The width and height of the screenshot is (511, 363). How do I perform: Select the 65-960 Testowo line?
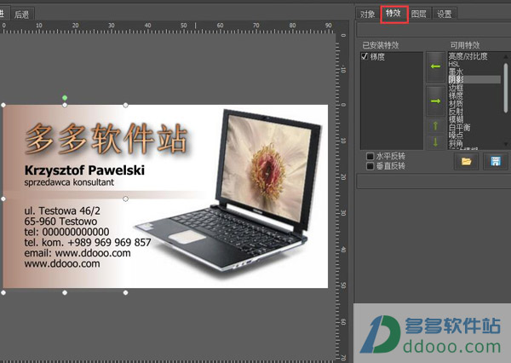(x=60, y=222)
